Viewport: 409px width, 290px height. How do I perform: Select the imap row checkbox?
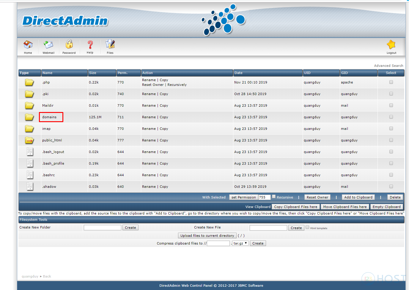(391, 128)
